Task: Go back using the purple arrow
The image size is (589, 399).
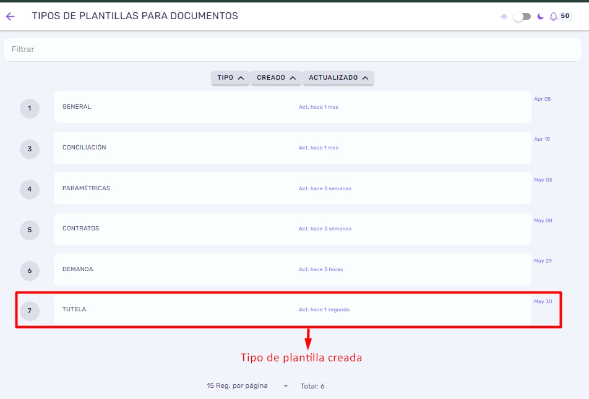Action: 10,16
